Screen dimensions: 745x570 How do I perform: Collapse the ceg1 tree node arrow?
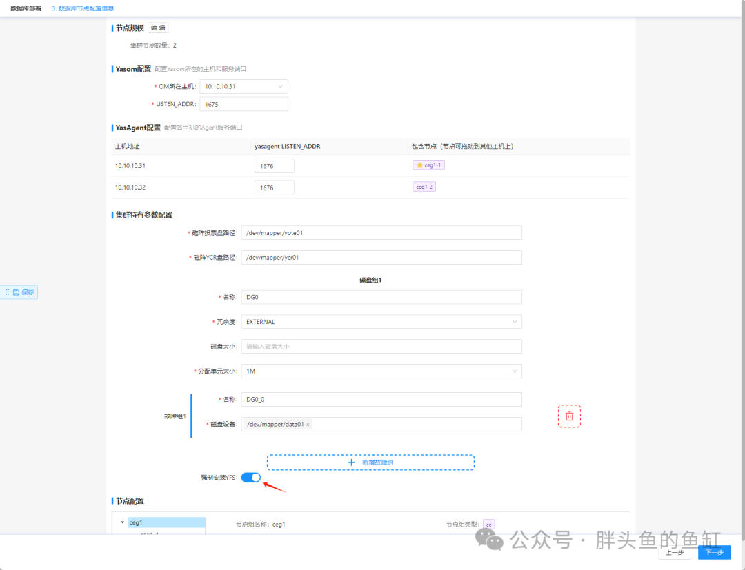coord(123,522)
